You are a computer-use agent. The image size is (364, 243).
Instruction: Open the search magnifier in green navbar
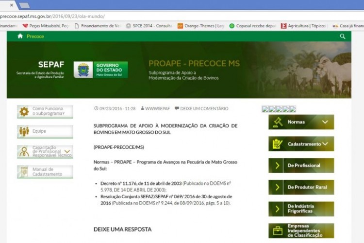pos(343,36)
